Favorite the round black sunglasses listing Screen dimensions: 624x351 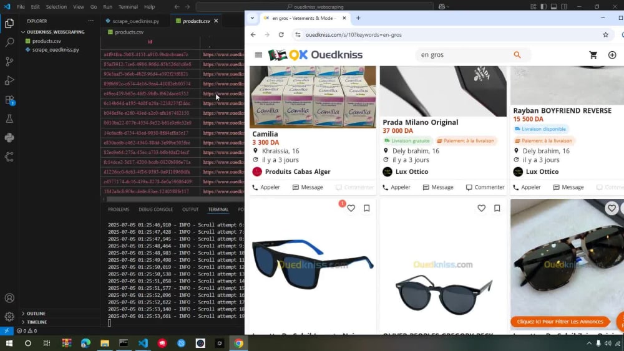click(x=482, y=208)
